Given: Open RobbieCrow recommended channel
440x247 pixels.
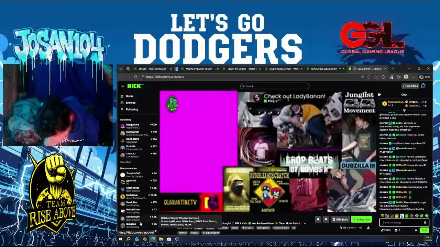Looking at the screenshot, I should (x=139, y=211).
